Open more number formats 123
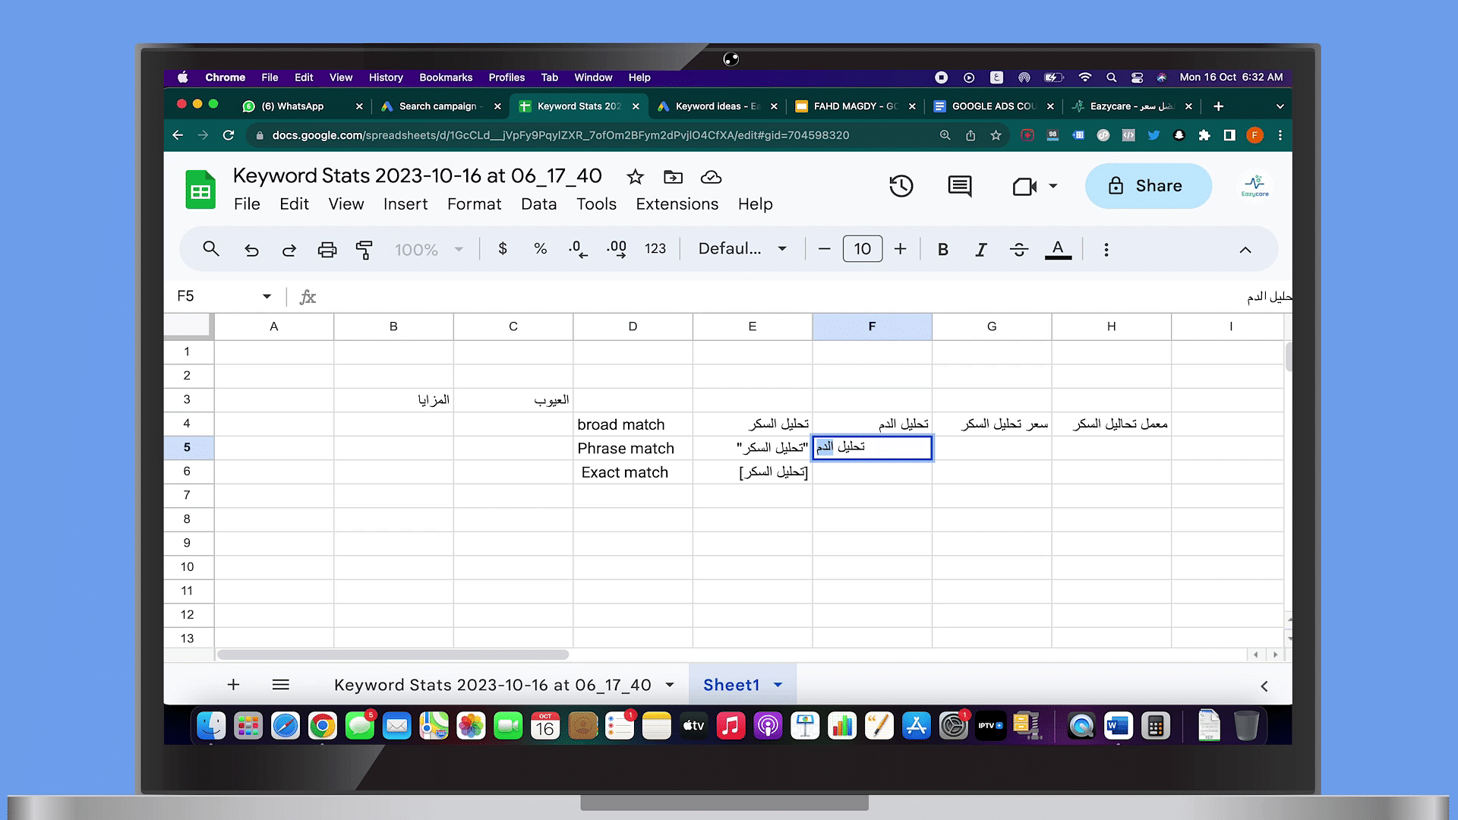Image resolution: width=1458 pixels, height=820 pixels. click(x=655, y=249)
